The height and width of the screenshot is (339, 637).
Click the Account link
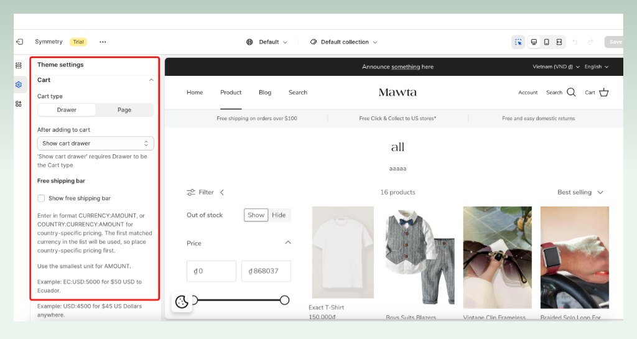528,93
